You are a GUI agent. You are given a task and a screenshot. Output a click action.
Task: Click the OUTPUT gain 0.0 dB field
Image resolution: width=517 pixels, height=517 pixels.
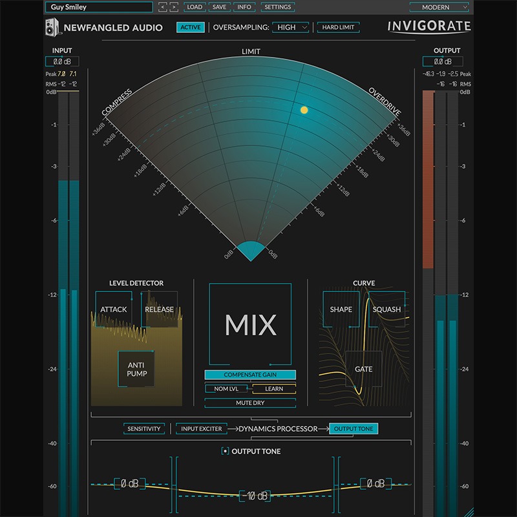[x=443, y=61]
